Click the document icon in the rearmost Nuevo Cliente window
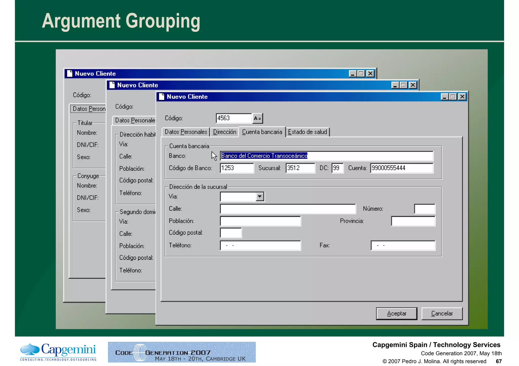The image size is (519, 366). (70, 73)
